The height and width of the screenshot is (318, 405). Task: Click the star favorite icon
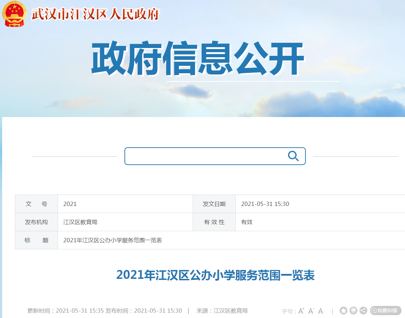click(x=343, y=310)
